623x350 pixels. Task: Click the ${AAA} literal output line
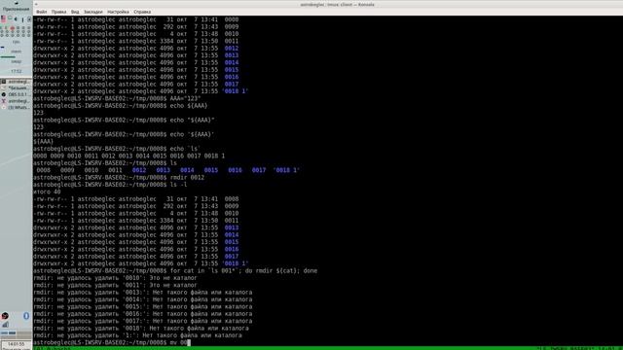[x=43, y=142]
